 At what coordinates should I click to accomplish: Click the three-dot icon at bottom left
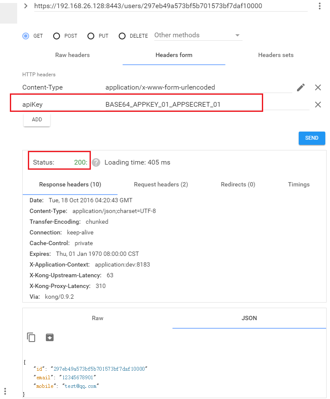coord(5,391)
